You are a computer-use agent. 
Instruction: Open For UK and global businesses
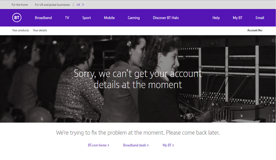tap(52, 5)
